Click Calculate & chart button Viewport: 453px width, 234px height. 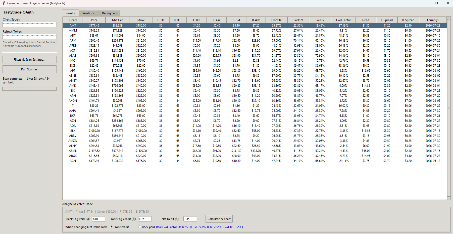[x=219, y=219]
